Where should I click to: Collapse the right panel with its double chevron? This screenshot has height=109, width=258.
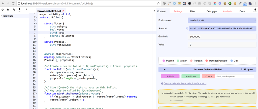point(154,11)
